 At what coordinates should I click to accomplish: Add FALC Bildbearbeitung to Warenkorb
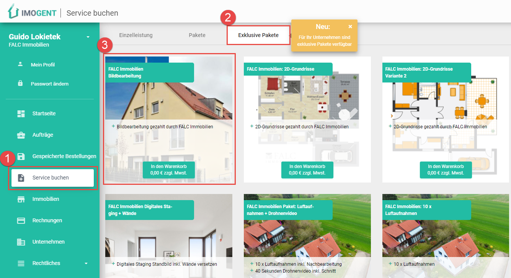(168, 170)
